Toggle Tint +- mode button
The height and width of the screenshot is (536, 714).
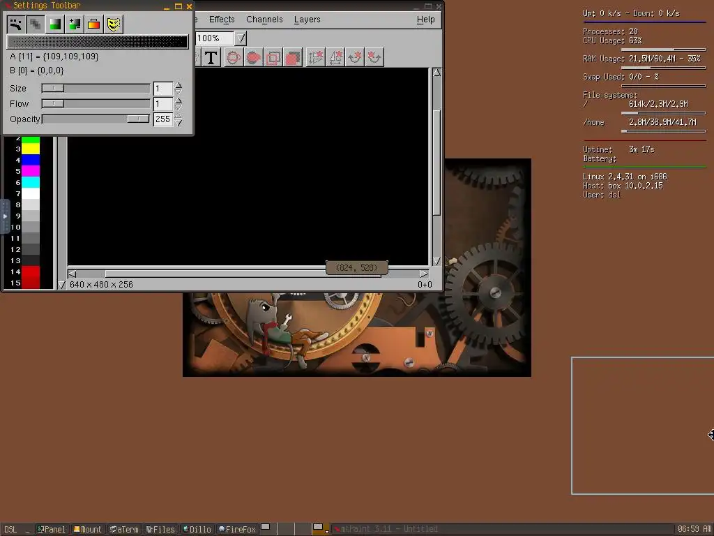(74, 24)
